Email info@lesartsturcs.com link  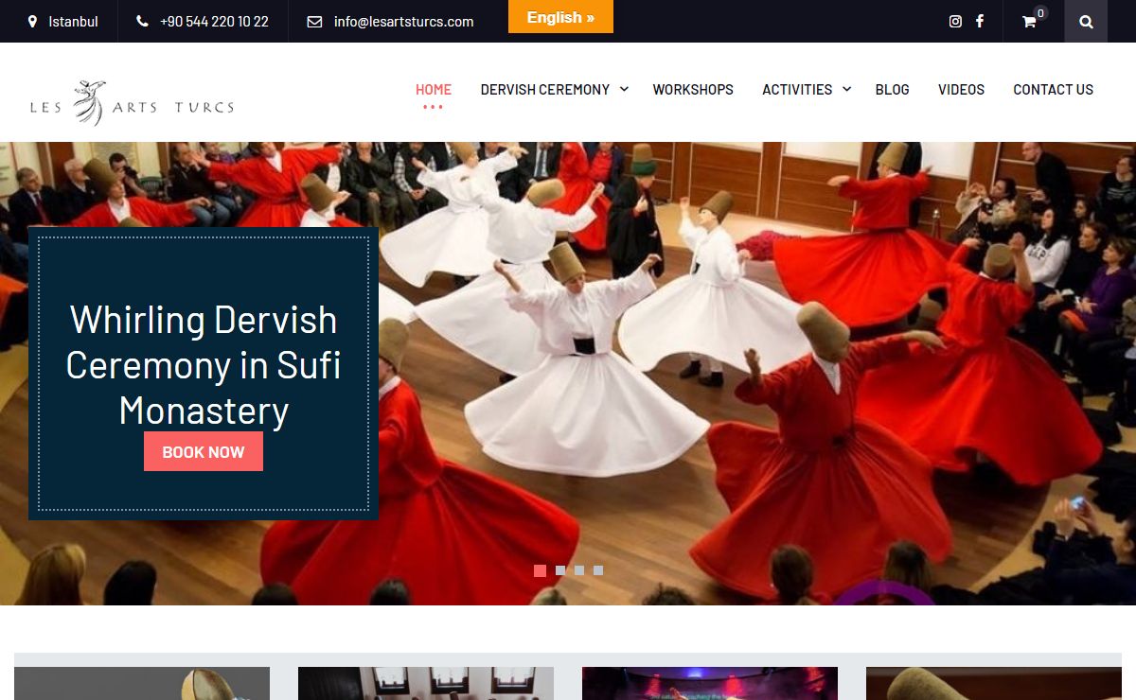(x=403, y=21)
